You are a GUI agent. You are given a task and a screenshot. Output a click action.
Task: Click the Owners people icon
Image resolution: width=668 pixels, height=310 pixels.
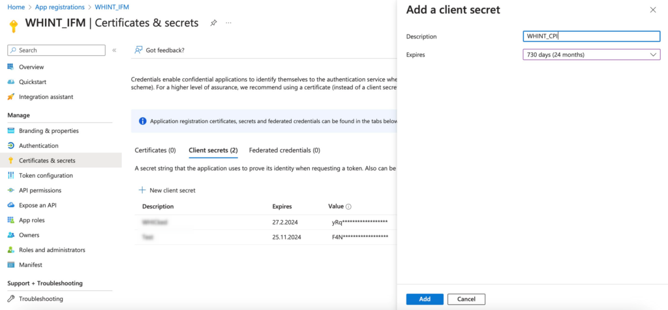(11, 234)
